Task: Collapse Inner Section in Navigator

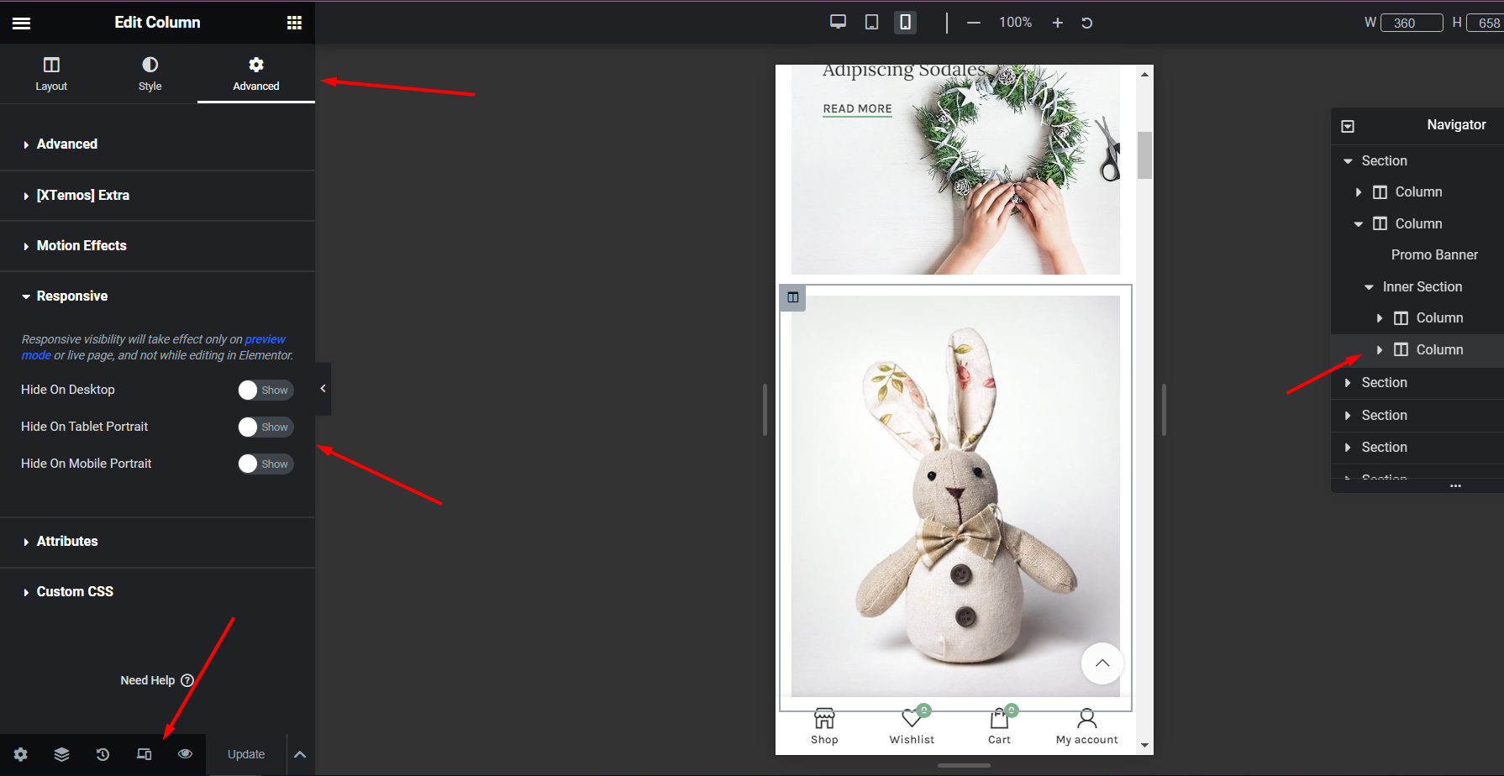Action: pyautogui.click(x=1369, y=287)
